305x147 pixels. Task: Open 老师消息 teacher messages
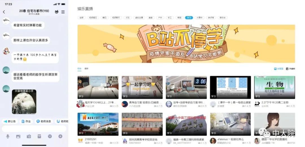click(43, 121)
